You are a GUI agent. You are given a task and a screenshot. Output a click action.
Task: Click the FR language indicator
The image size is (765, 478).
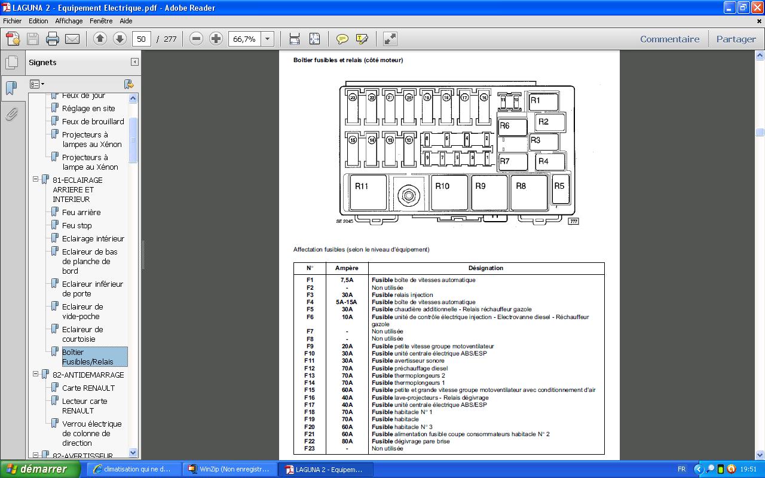tap(682, 469)
